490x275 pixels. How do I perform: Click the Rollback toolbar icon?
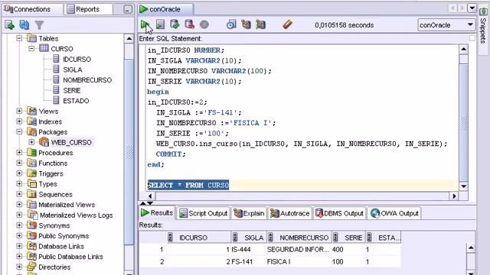[189, 24]
